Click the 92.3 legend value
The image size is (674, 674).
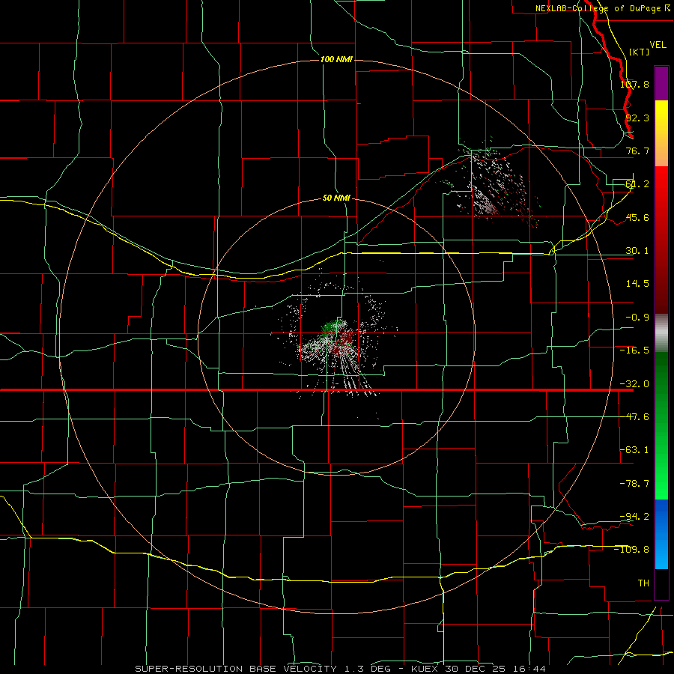click(637, 118)
